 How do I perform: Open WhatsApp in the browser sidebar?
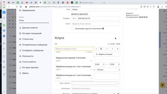coord(4,25)
